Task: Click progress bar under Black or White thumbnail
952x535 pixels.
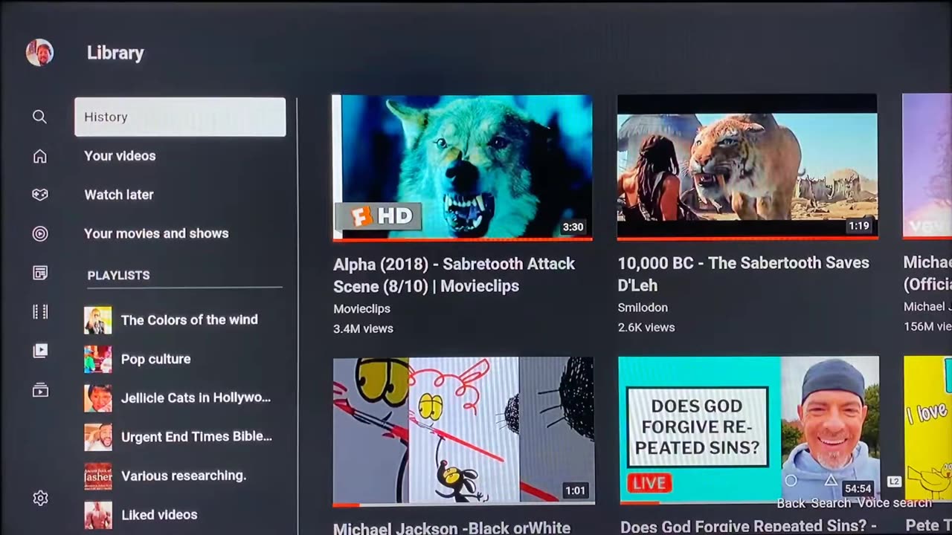Action: click(x=463, y=505)
